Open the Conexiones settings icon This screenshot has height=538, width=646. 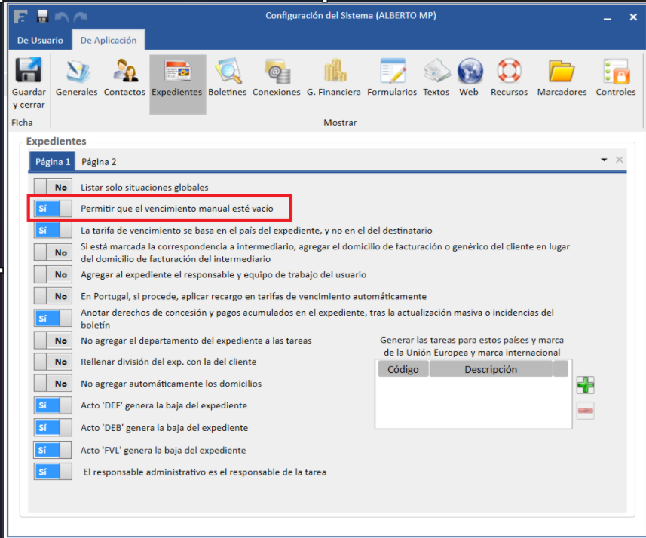[x=276, y=72]
